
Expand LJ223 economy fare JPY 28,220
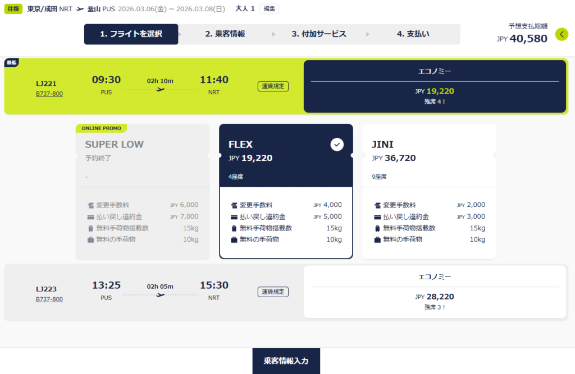pyautogui.click(x=435, y=292)
